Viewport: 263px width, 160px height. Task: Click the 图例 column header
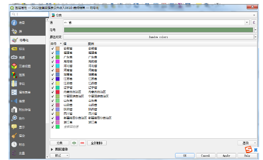91,44
